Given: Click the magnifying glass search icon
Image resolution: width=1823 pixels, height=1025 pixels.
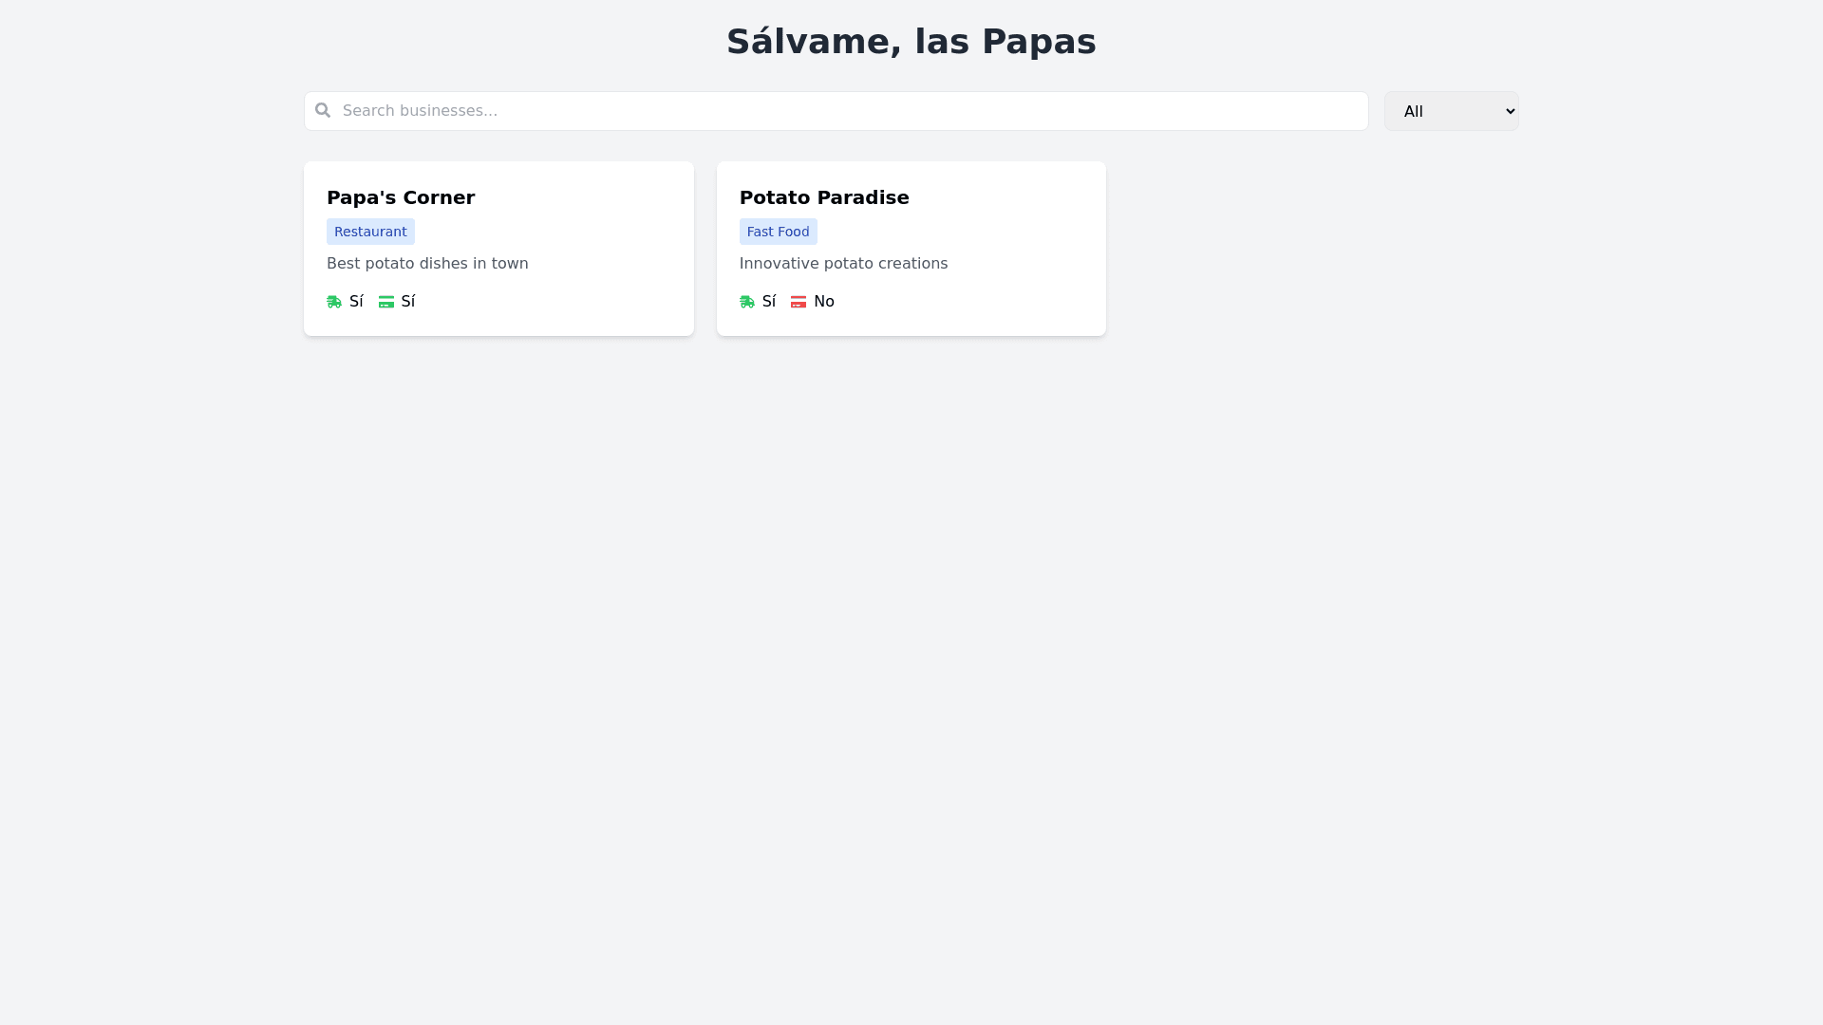Looking at the screenshot, I should pyautogui.click(x=323, y=110).
